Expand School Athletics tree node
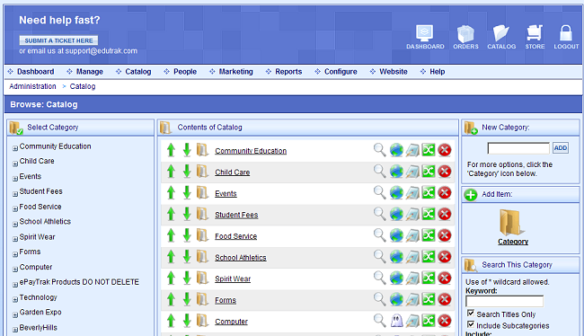Viewport: 584px width, 336px height. 15,224
